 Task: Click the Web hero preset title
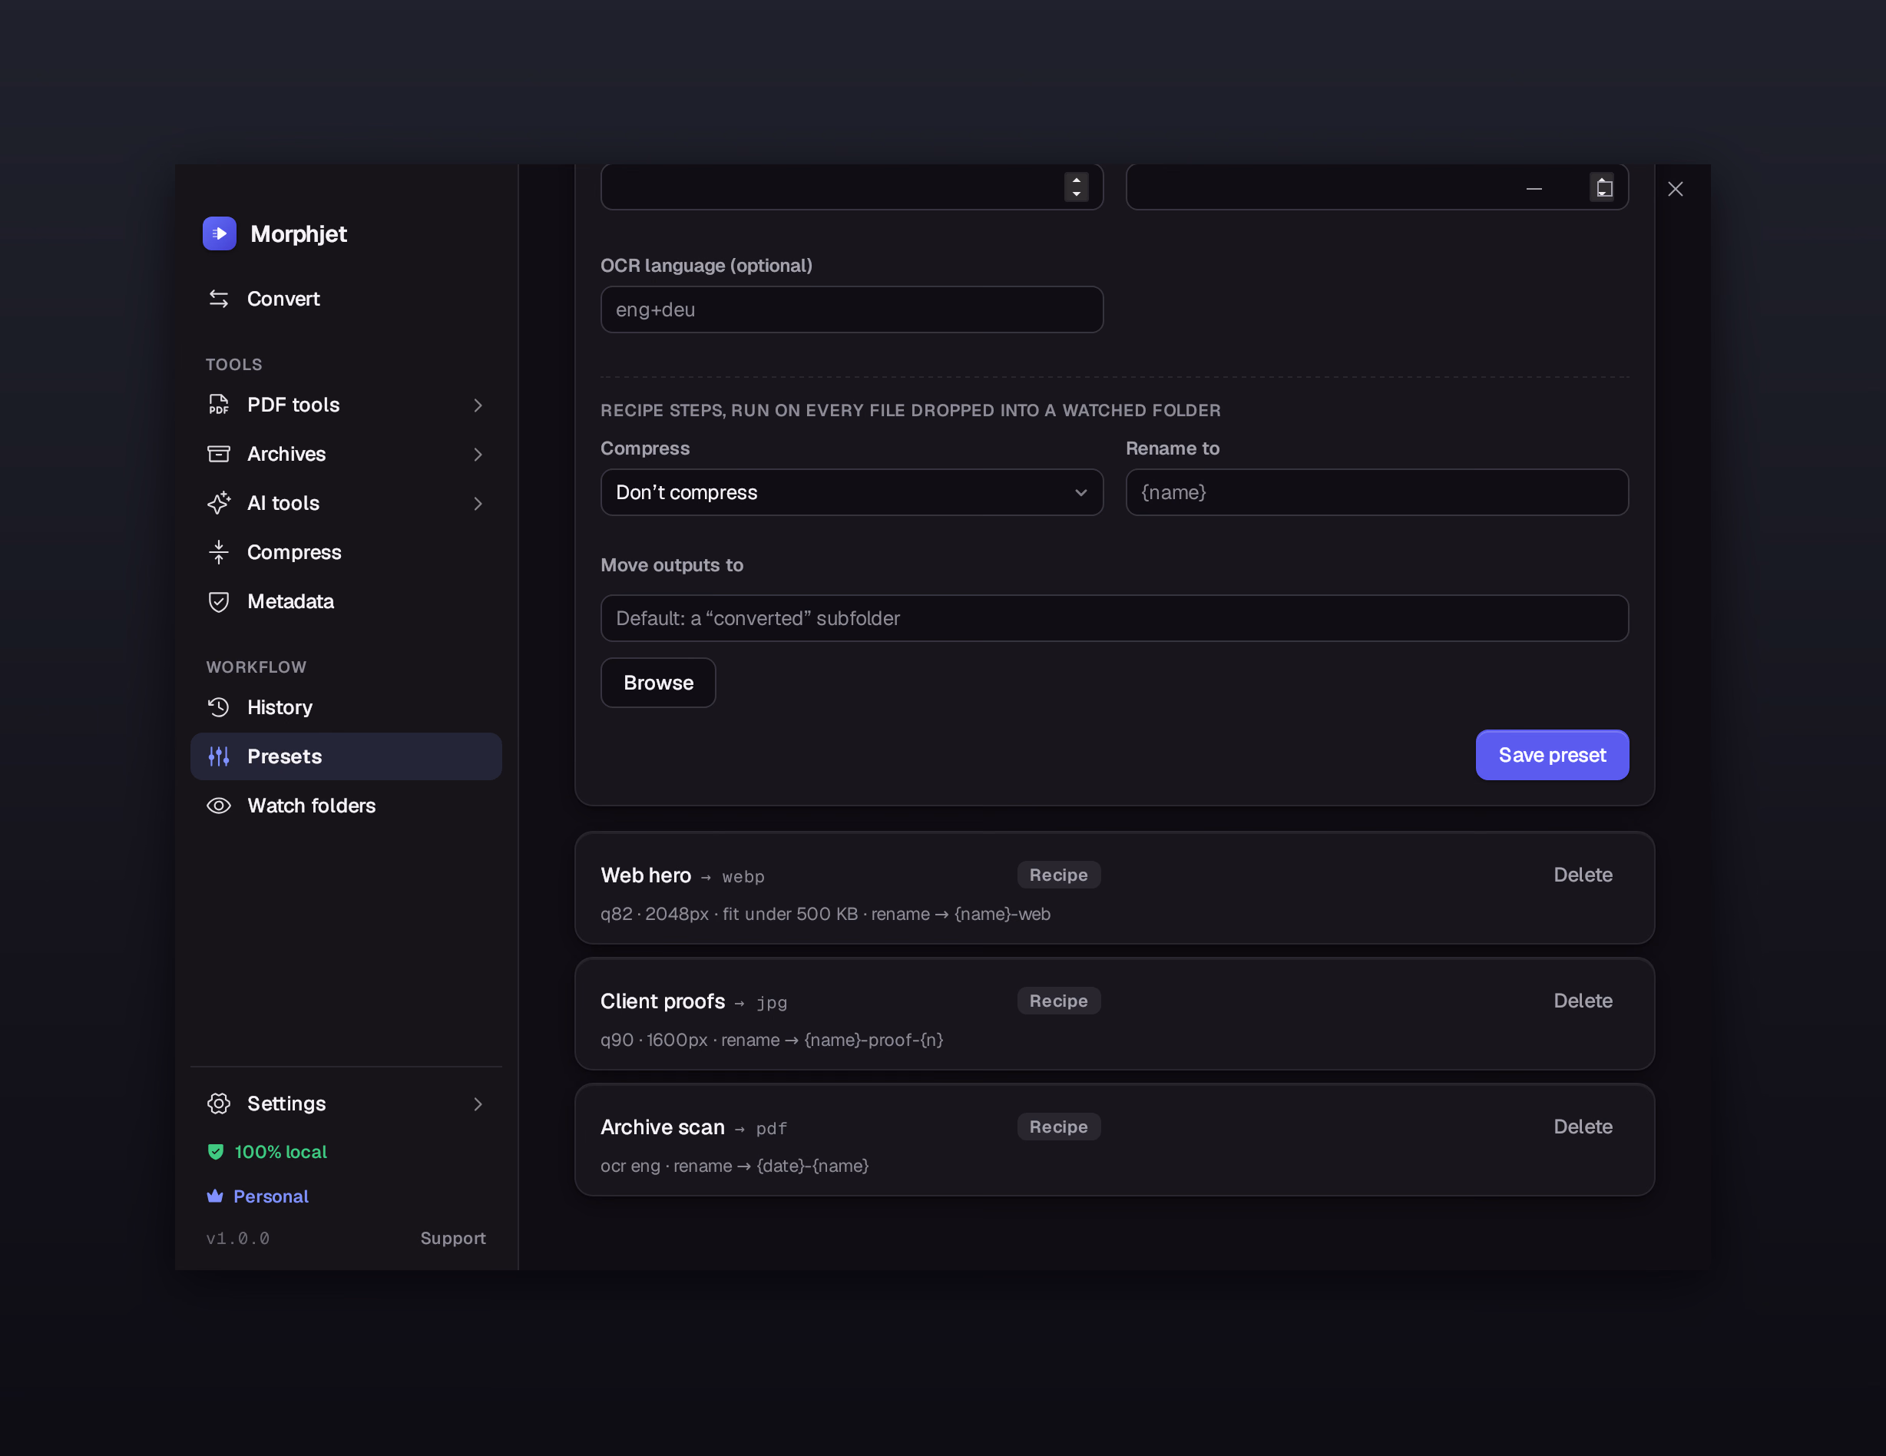(646, 875)
